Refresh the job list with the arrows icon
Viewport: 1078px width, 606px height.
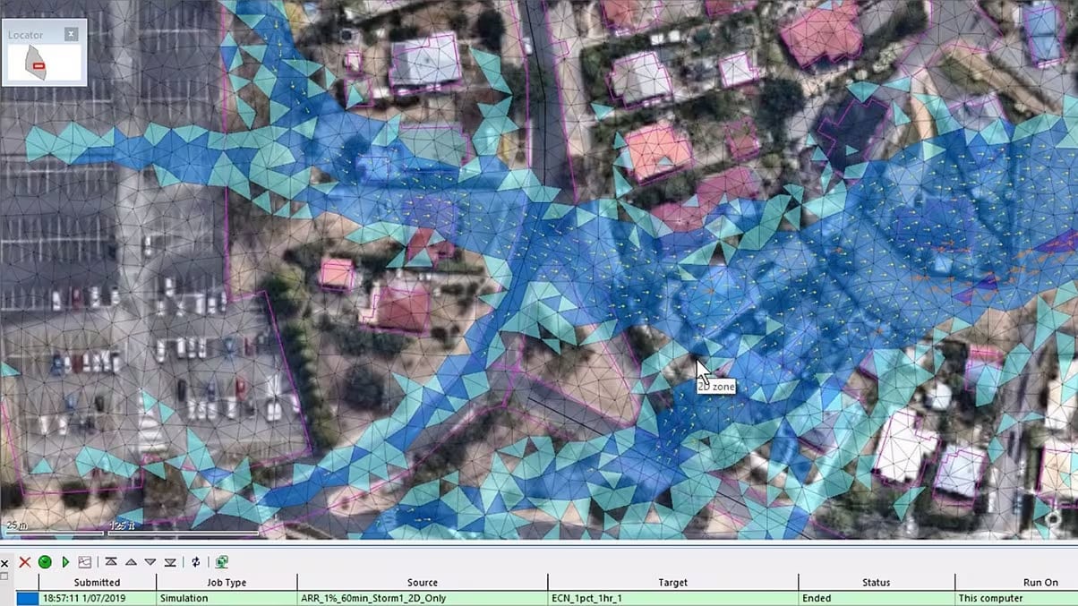click(x=196, y=562)
